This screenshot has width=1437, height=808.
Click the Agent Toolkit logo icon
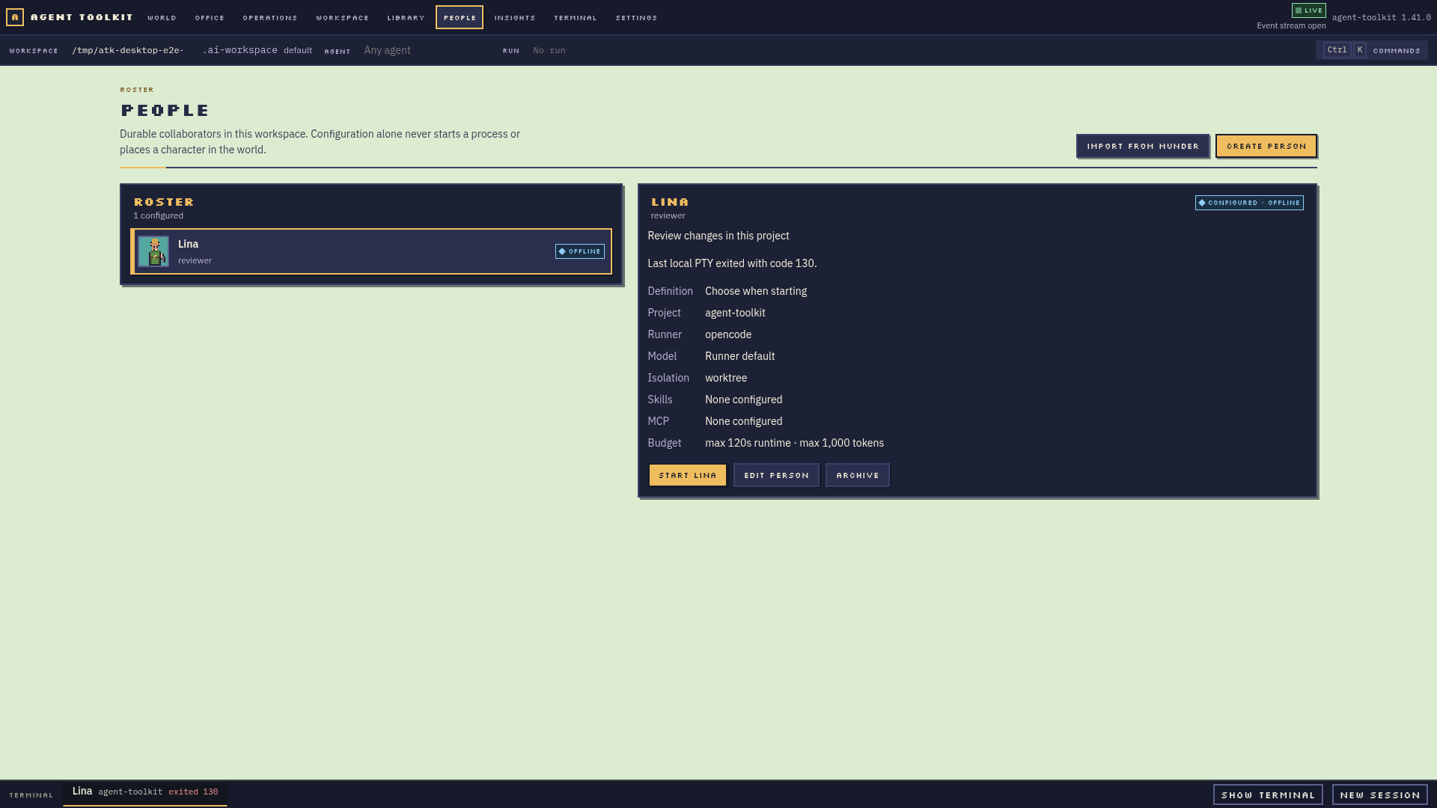pyautogui.click(x=15, y=16)
